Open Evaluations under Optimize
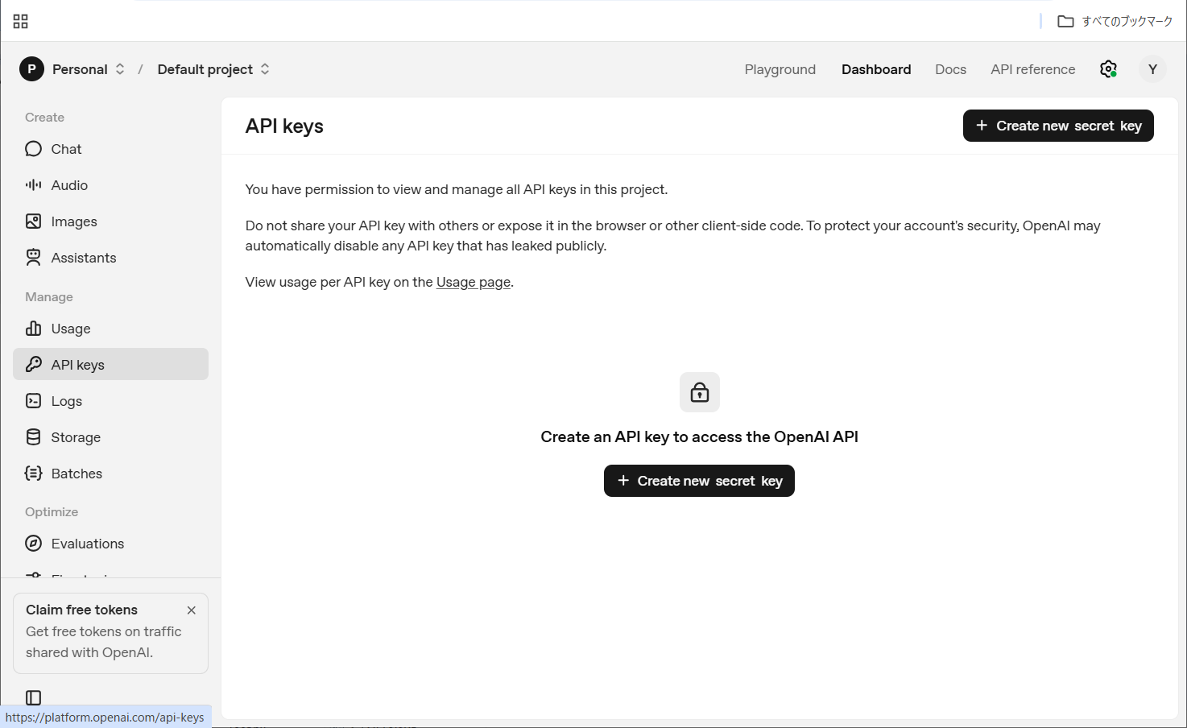This screenshot has height=728, width=1187. coord(87,544)
